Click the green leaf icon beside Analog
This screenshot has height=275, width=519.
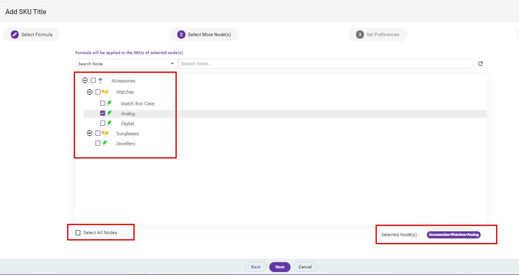pyautogui.click(x=110, y=113)
